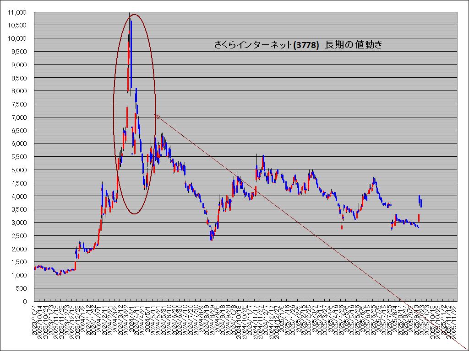Click the 1,000 y-axis label

[19, 275]
